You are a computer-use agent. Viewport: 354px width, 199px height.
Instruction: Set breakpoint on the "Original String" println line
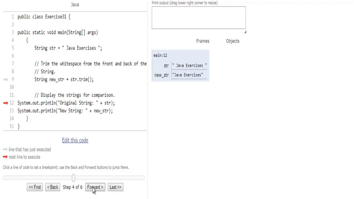click(x=66, y=103)
